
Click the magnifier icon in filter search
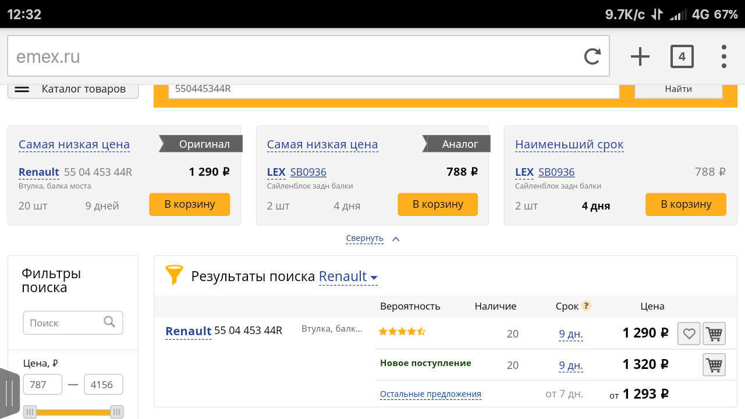click(x=109, y=322)
